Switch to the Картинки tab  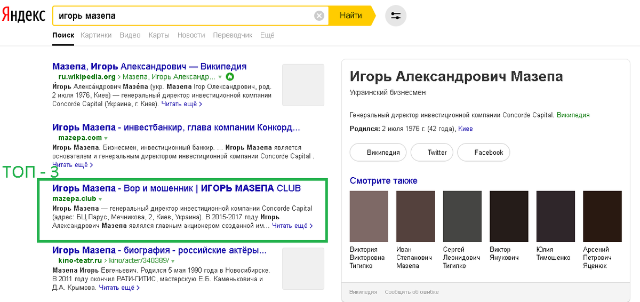[x=96, y=35]
